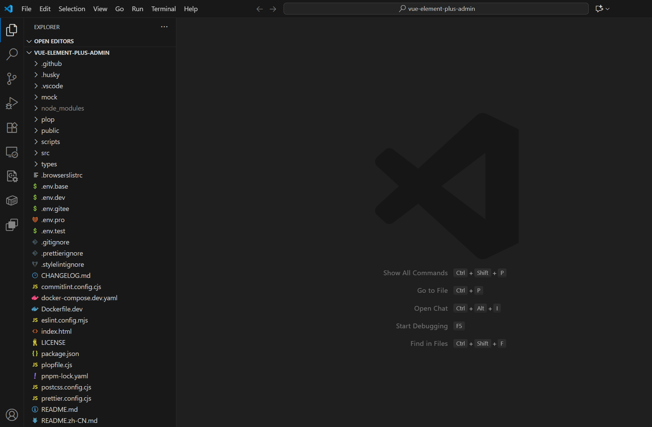Open the View menu
This screenshot has height=427, width=652.
pos(100,9)
